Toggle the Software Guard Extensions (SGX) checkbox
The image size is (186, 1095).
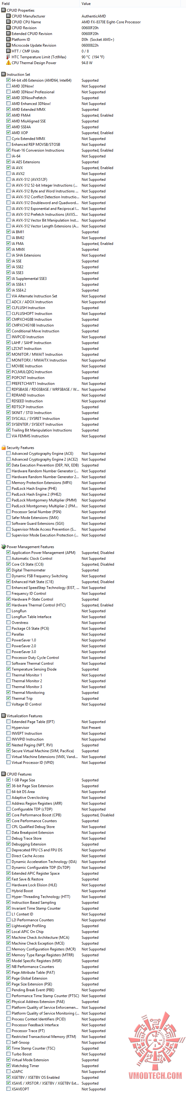tap(9, 523)
